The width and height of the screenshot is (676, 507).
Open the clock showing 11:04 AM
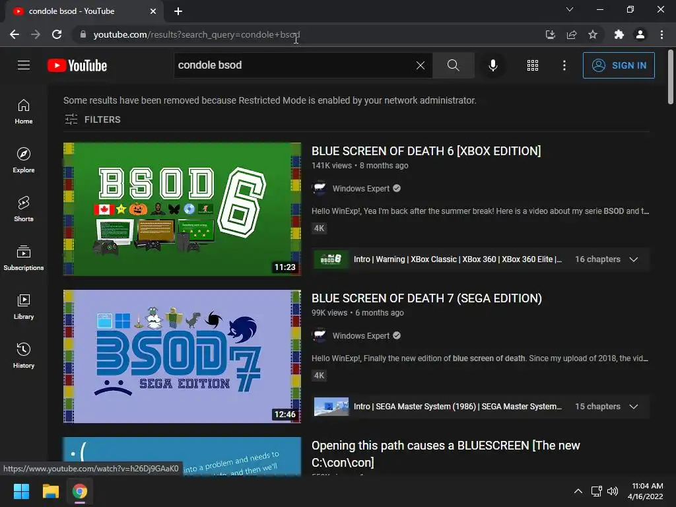tap(646, 491)
